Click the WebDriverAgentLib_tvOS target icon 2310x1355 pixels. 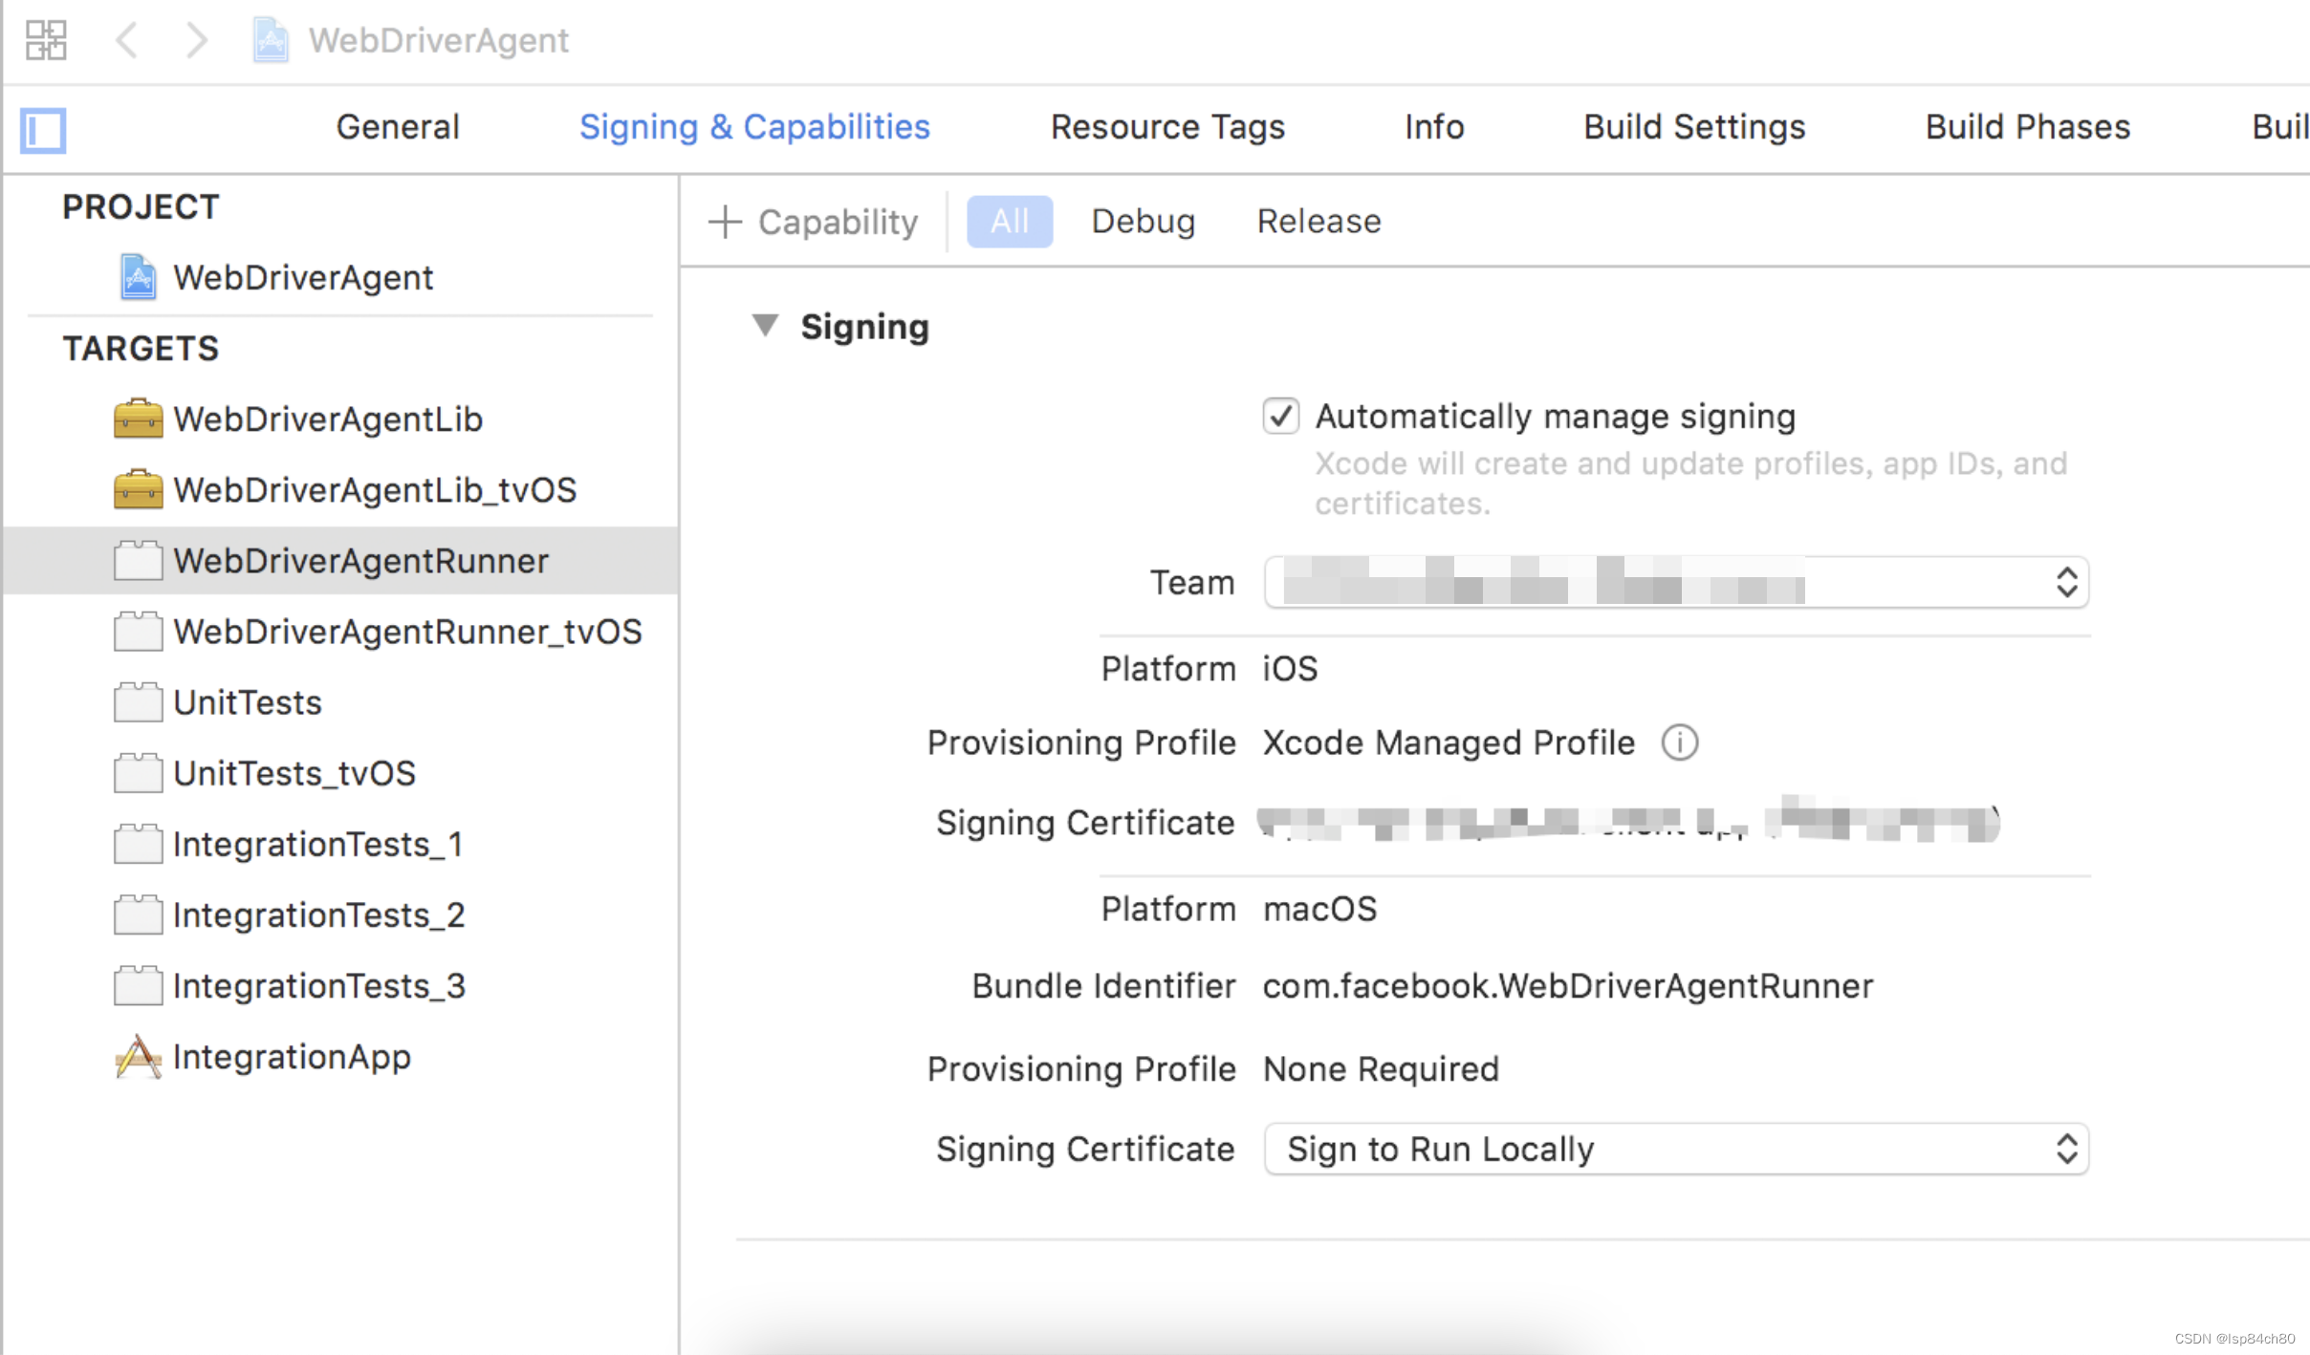pos(137,490)
